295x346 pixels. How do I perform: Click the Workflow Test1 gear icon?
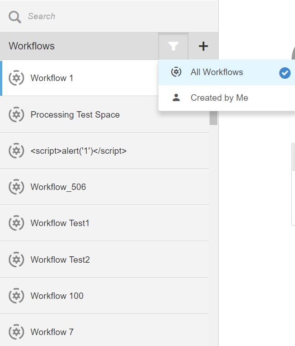(16, 223)
